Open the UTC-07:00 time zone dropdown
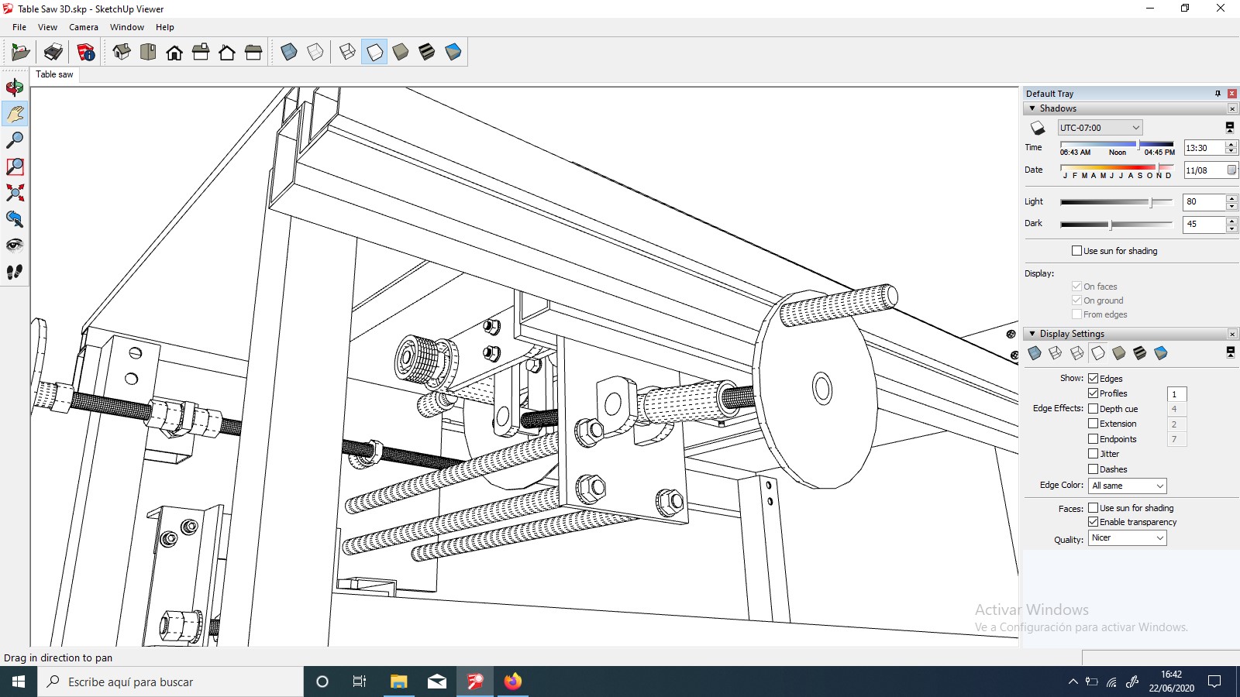 (1100, 128)
